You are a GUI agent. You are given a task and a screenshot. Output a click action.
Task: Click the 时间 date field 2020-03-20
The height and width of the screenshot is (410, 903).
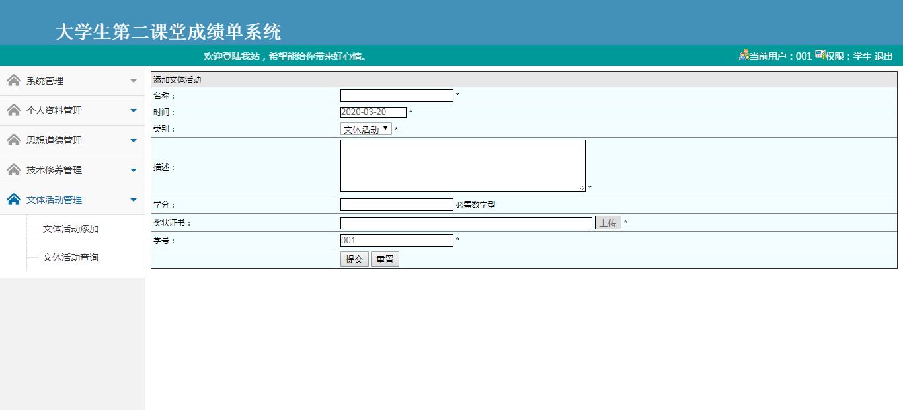[x=373, y=112]
